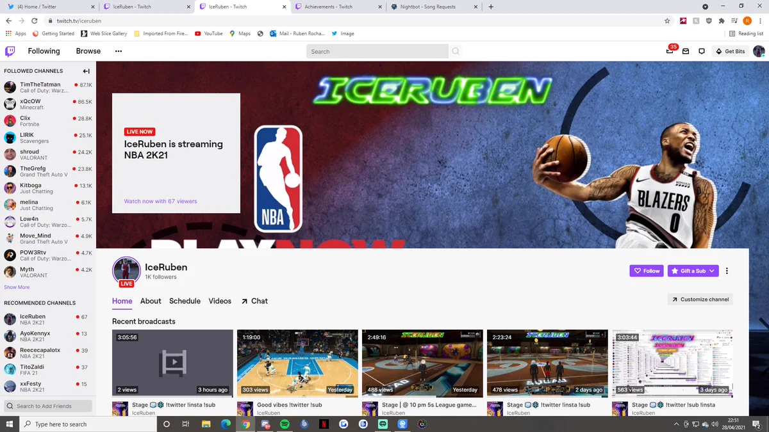This screenshot has height=432, width=769.
Task: Open the 1:19:00 broadcast thumbnail with 303 views
Action: click(x=297, y=363)
